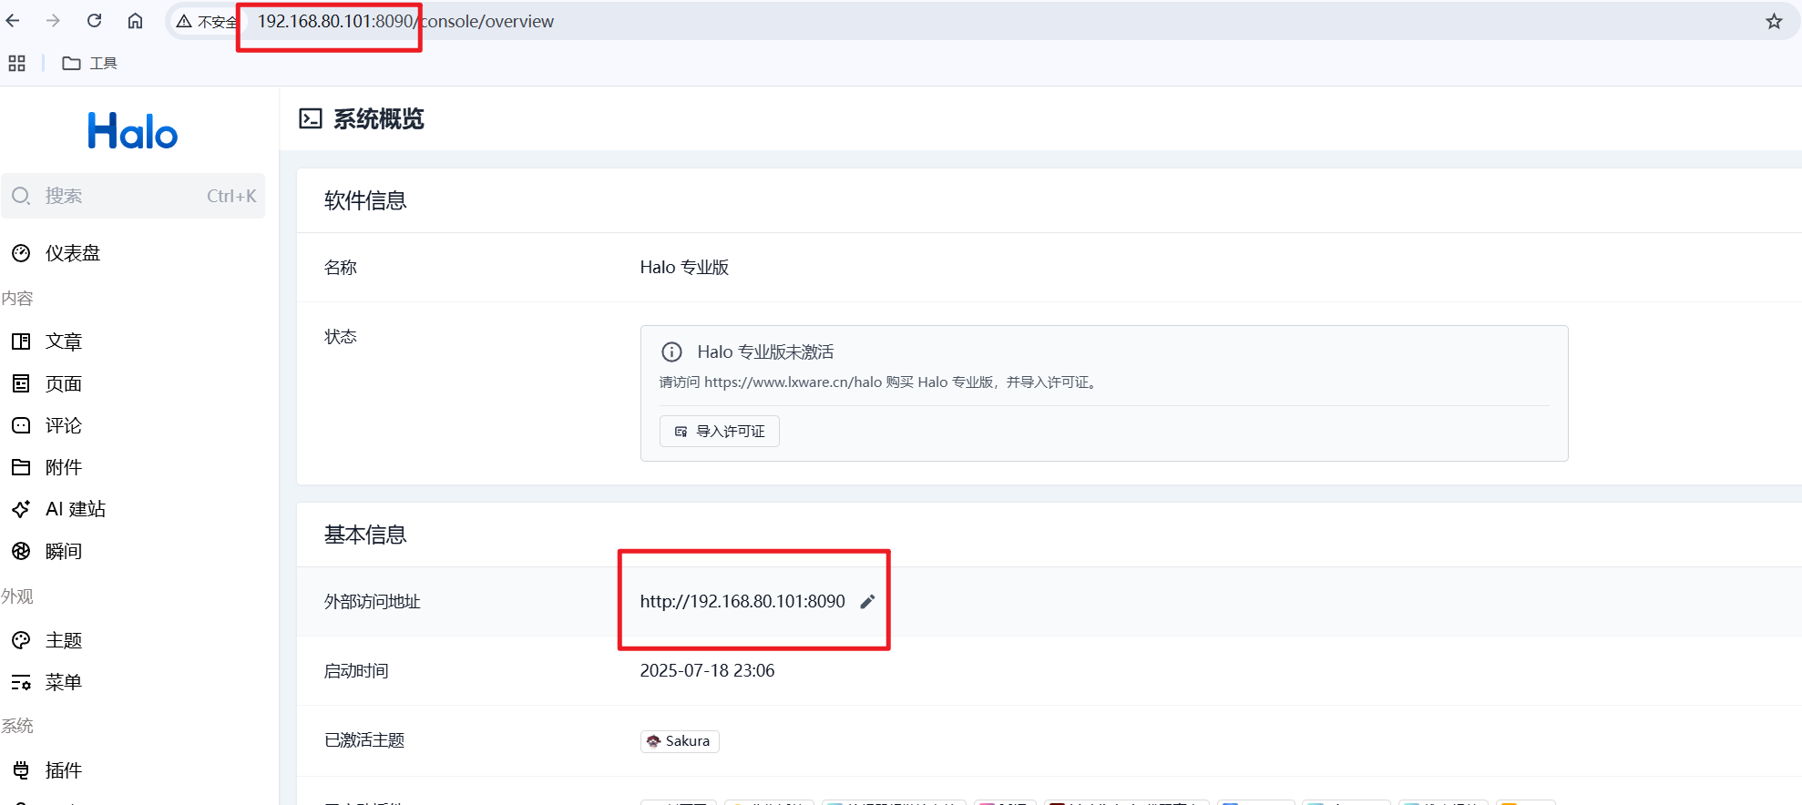This screenshot has height=805, width=1802.
Task: Click the browser forward arrow
Action: 53,21
